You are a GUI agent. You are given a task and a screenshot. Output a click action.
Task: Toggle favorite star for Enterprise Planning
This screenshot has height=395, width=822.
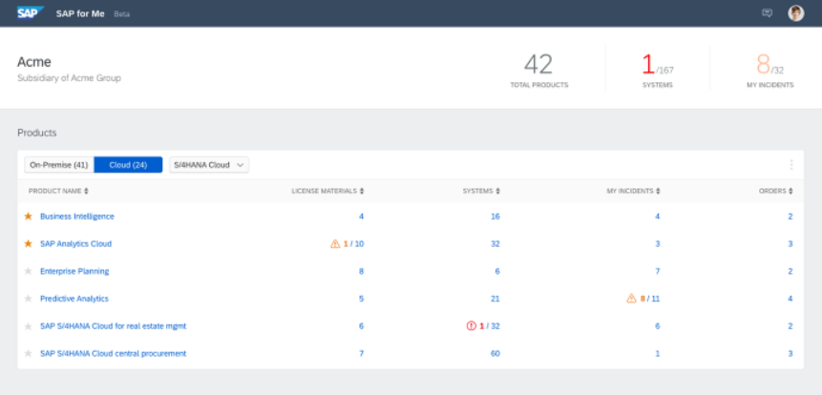pyautogui.click(x=28, y=272)
